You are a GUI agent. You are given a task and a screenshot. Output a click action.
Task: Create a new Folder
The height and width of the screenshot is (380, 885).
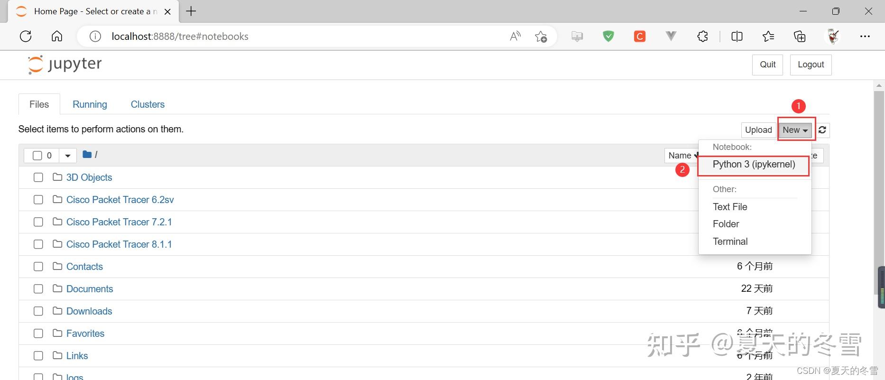click(726, 224)
